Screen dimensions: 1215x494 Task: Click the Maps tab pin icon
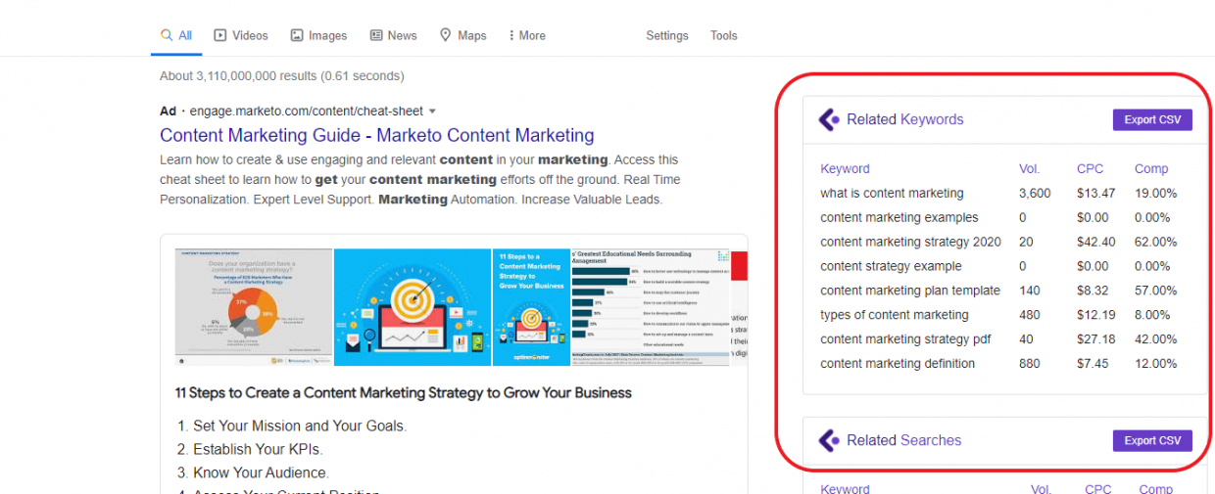click(446, 35)
